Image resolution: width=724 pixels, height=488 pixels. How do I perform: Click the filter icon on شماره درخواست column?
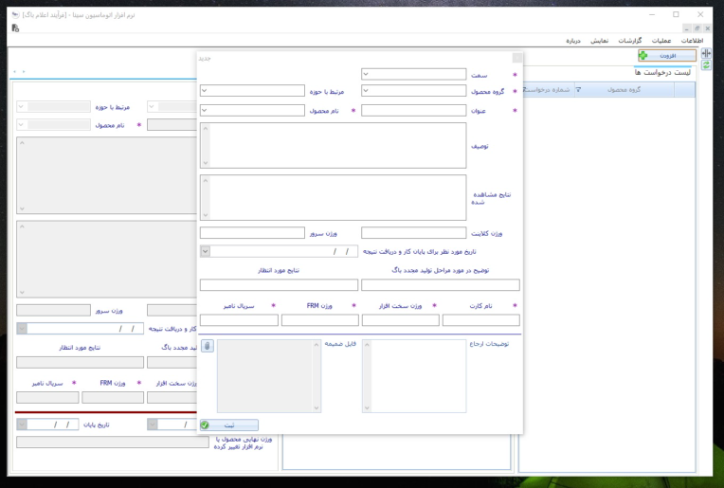click(x=525, y=90)
